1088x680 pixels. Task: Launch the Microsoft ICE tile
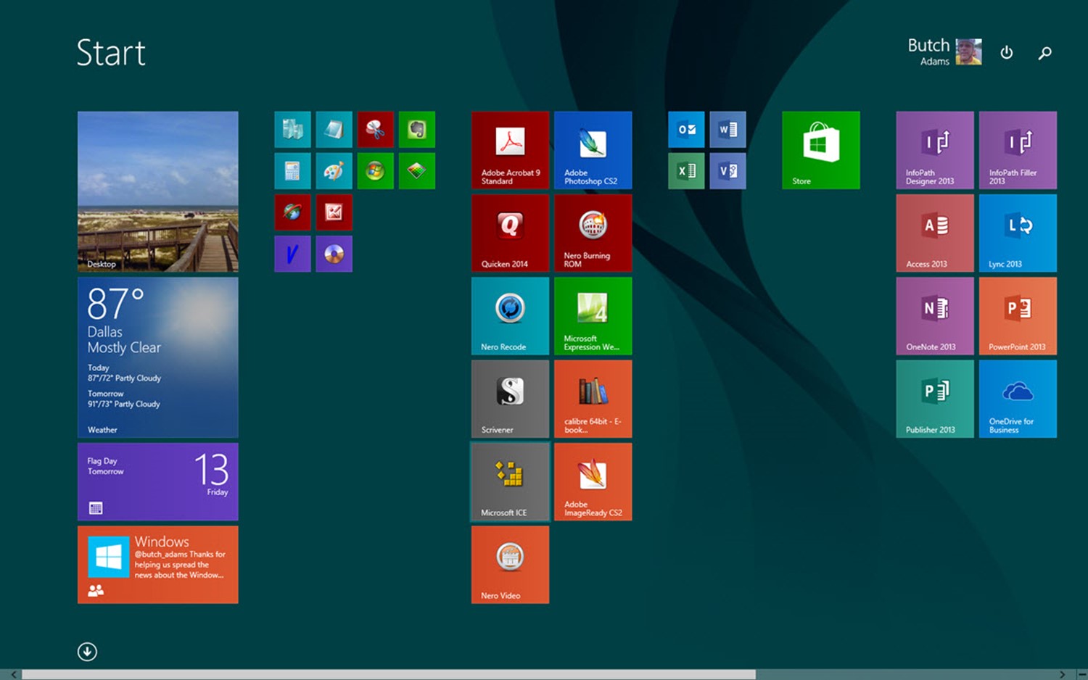click(x=510, y=481)
